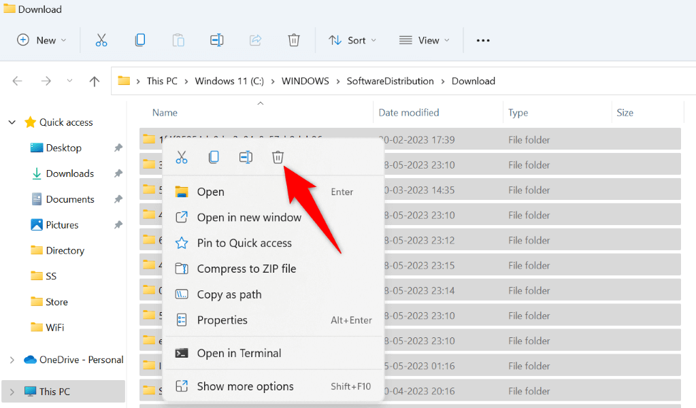Sort by the Size column header

(x=625, y=113)
